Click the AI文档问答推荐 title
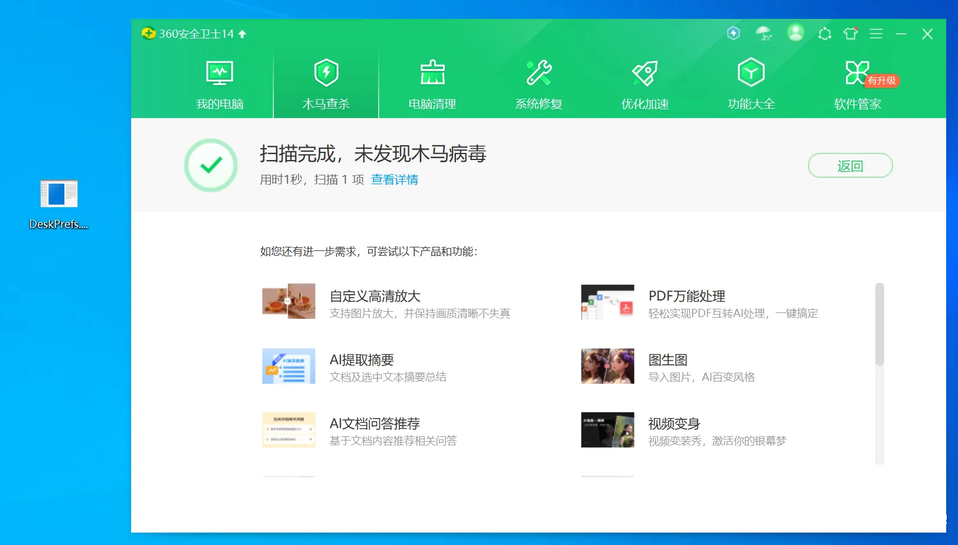 pos(374,423)
